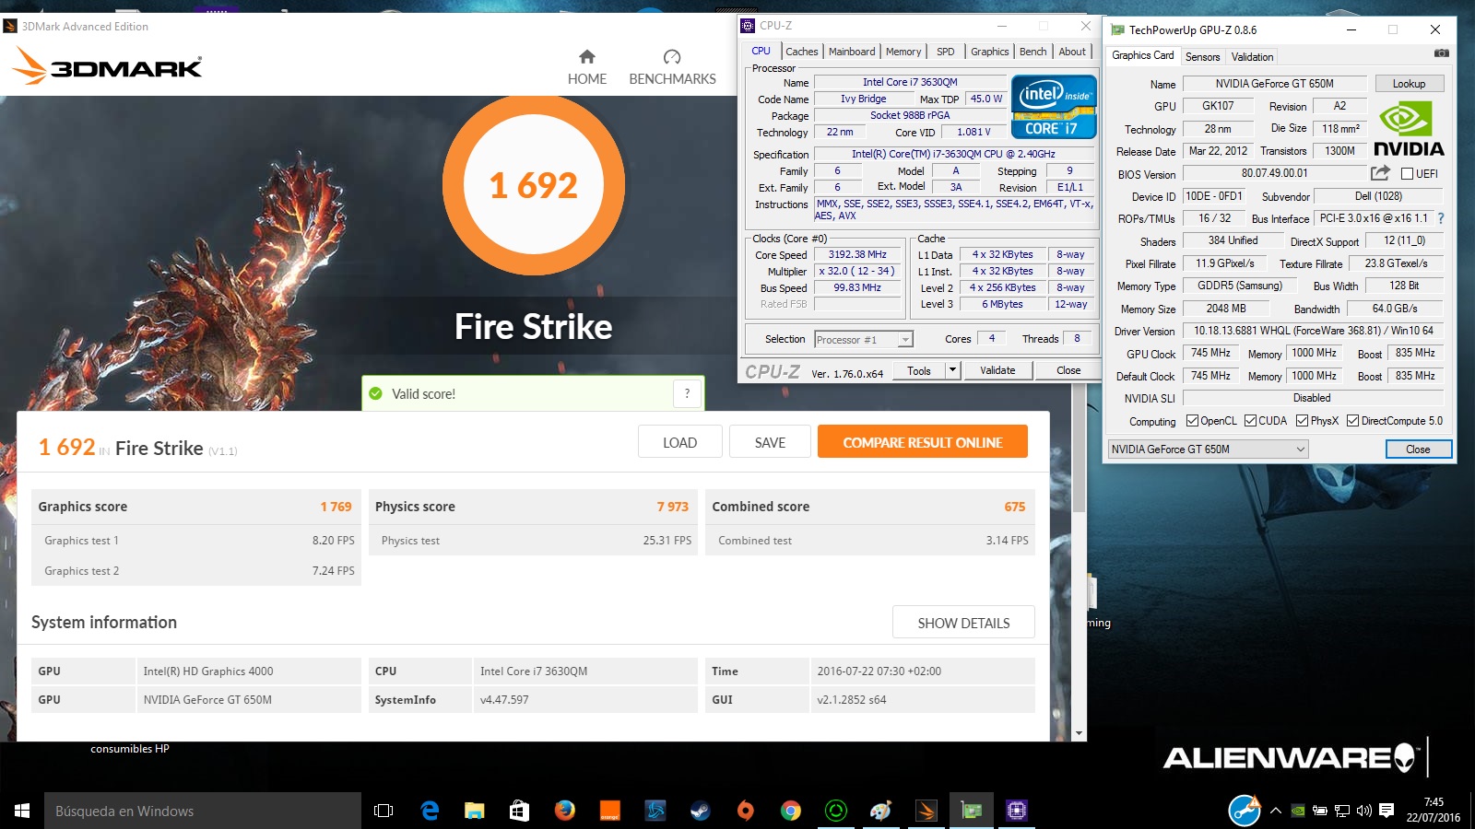
Task: Click the Búsqueda en Windows search box
Action: coord(203,811)
